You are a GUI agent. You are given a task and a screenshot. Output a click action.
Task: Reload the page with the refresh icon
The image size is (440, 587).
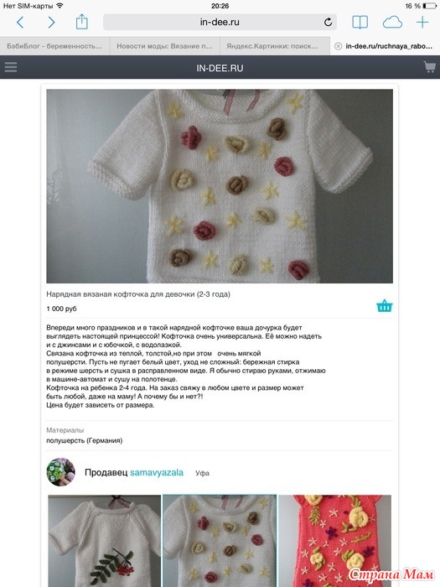point(329,22)
